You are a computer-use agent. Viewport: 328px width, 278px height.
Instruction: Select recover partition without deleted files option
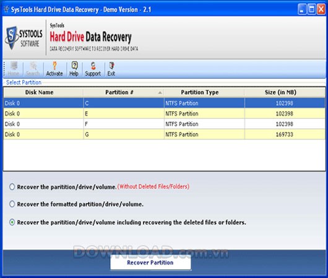click(12, 187)
